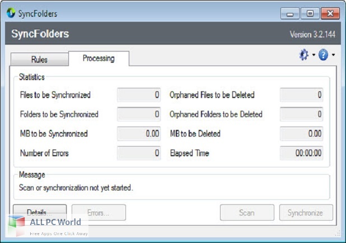Click the MB to be Synchronized value field

click(x=139, y=133)
